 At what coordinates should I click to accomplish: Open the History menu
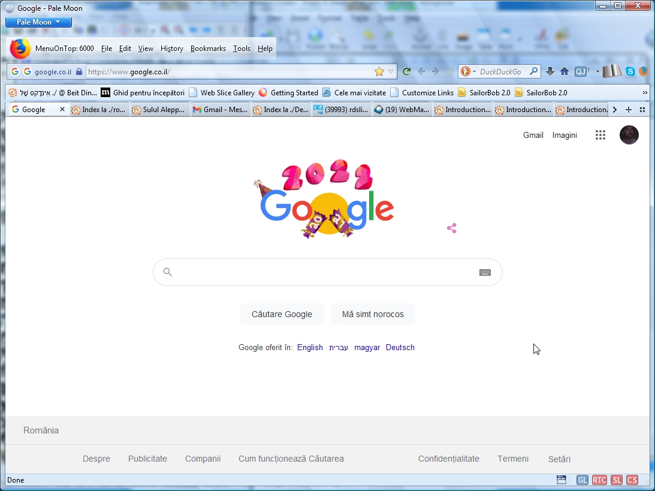[x=172, y=49]
